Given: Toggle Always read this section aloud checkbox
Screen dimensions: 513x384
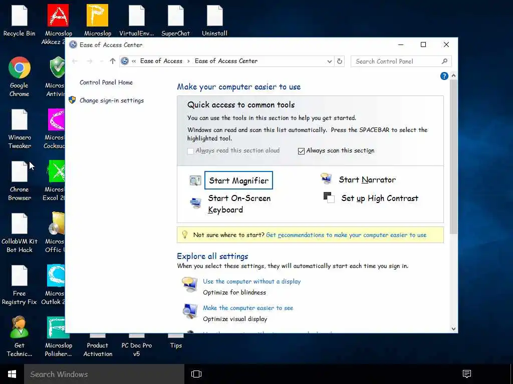Looking at the screenshot, I should [190, 151].
